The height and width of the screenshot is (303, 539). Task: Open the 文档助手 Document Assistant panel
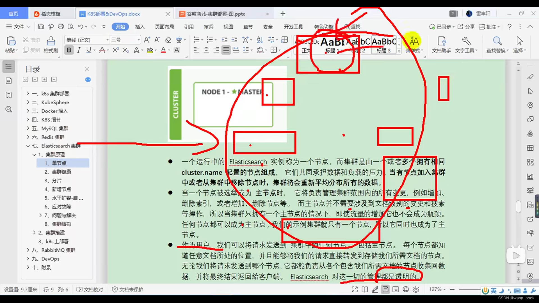(441, 44)
